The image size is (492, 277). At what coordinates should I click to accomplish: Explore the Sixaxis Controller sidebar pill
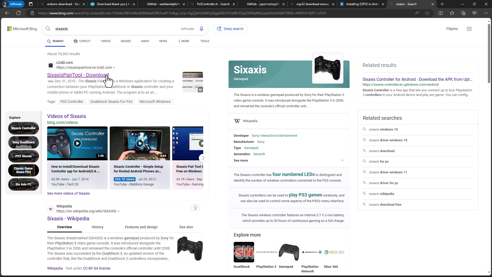(24, 128)
